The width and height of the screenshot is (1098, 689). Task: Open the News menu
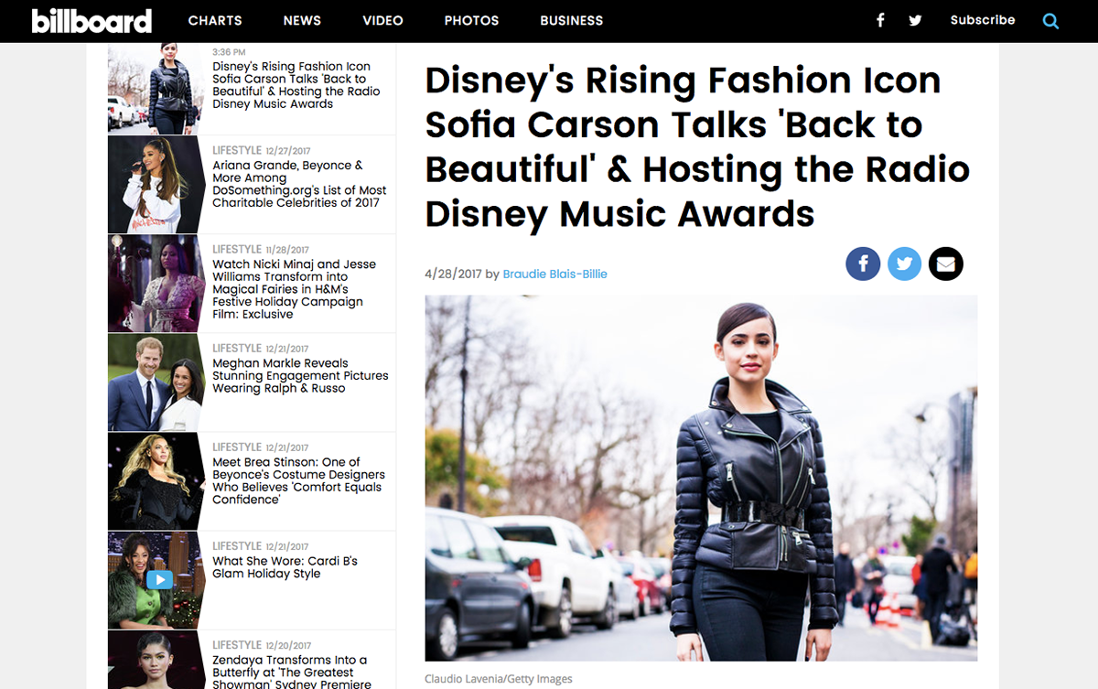point(302,20)
